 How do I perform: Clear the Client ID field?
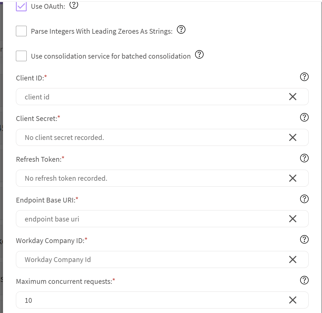click(293, 97)
